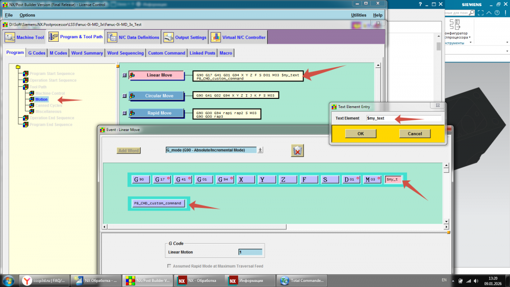This screenshot has width=510, height=287.
Task: Click the Text Element input field
Action: tap(403, 118)
